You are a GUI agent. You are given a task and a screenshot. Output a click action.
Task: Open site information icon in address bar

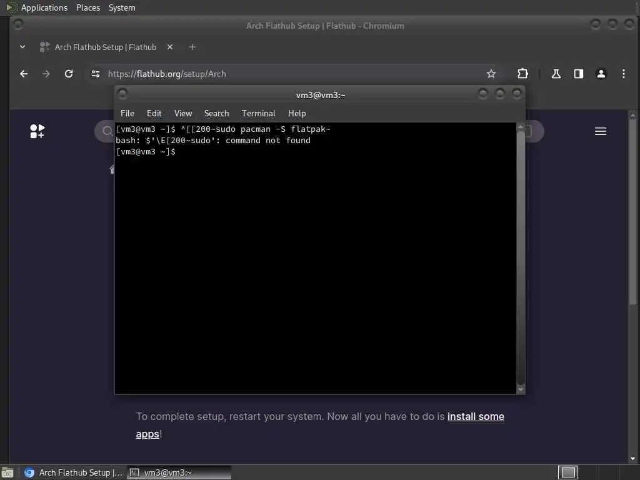pyautogui.click(x=96, y=74)
